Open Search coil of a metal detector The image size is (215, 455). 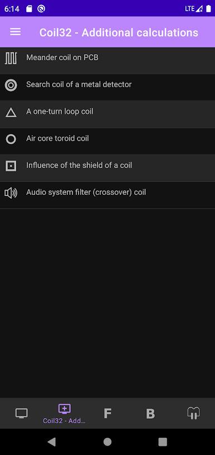click(107, 87)
